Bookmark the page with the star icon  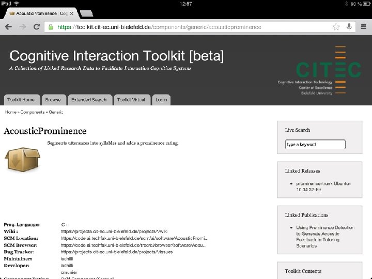[336, 27]
